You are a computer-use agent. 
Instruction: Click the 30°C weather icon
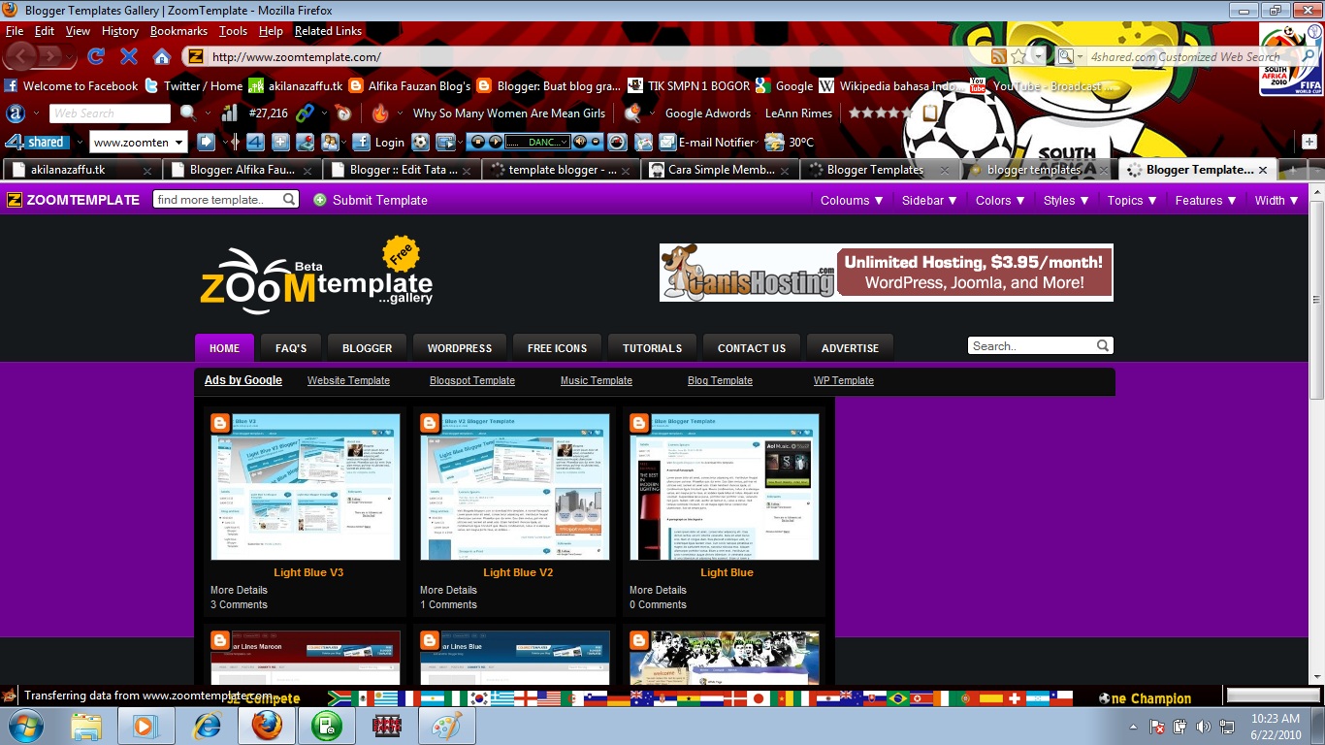coord(774,143)
